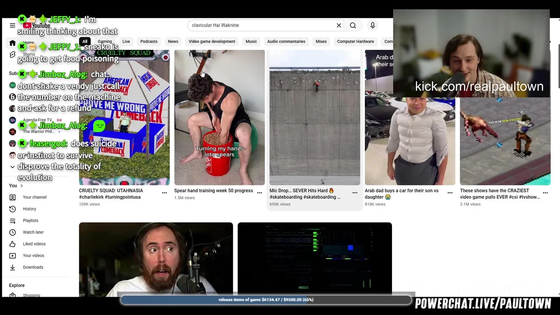Open Mic Drop skateboarding short thumbnail

coord(315,117)
